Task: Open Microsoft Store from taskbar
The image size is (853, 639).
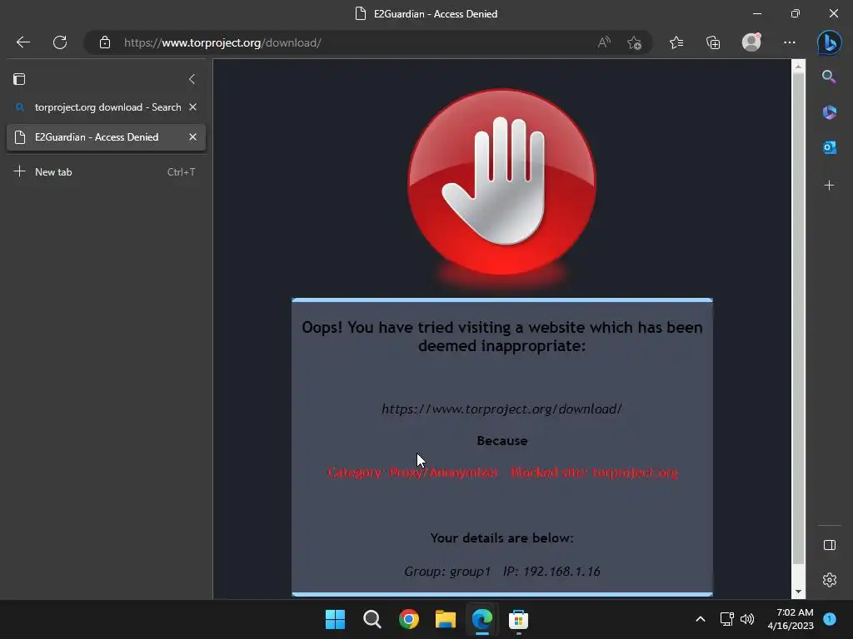Action: pyautogui.click(x=518, y=619)
